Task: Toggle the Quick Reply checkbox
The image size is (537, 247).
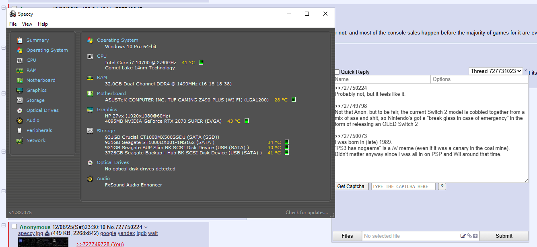Action: point(337,72)
